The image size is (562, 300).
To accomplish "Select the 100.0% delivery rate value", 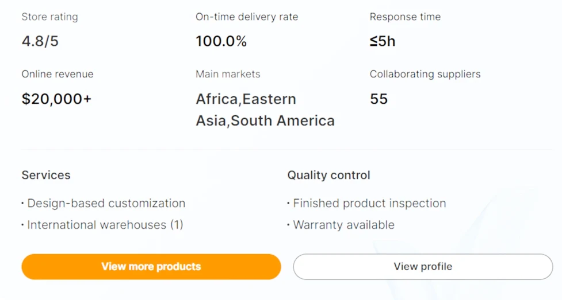I will click(221, 41).
